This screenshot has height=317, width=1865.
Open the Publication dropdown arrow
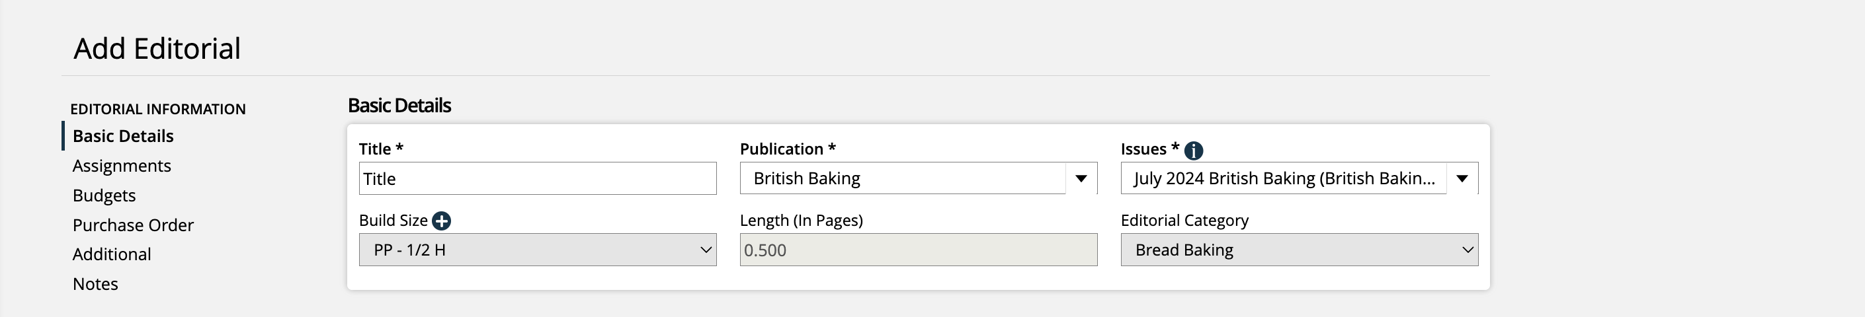1080,179
